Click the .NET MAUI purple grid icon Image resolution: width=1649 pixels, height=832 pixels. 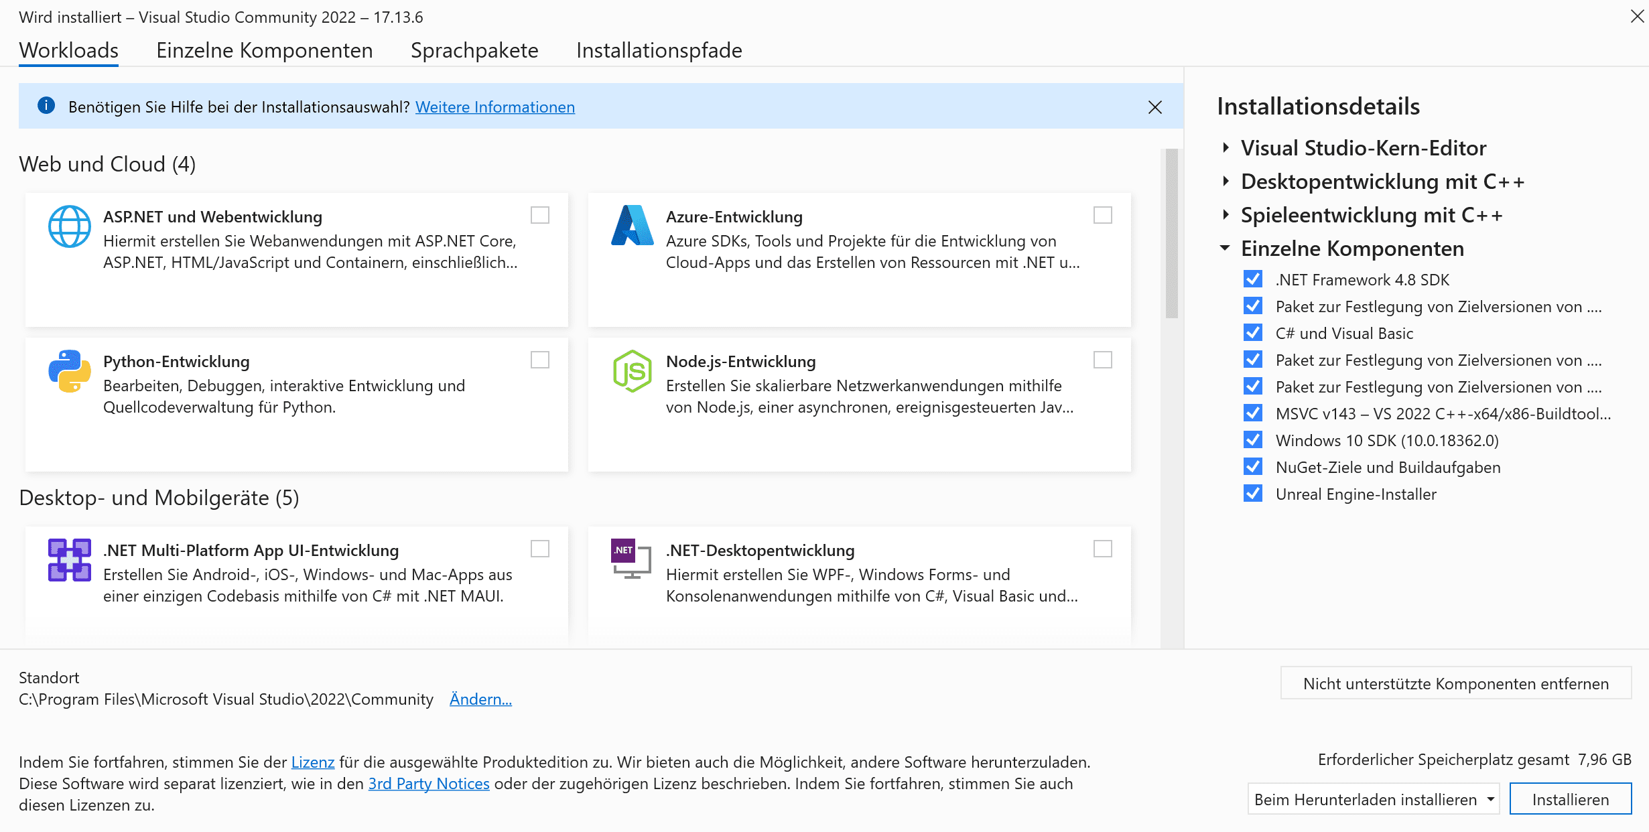point(69,560)
